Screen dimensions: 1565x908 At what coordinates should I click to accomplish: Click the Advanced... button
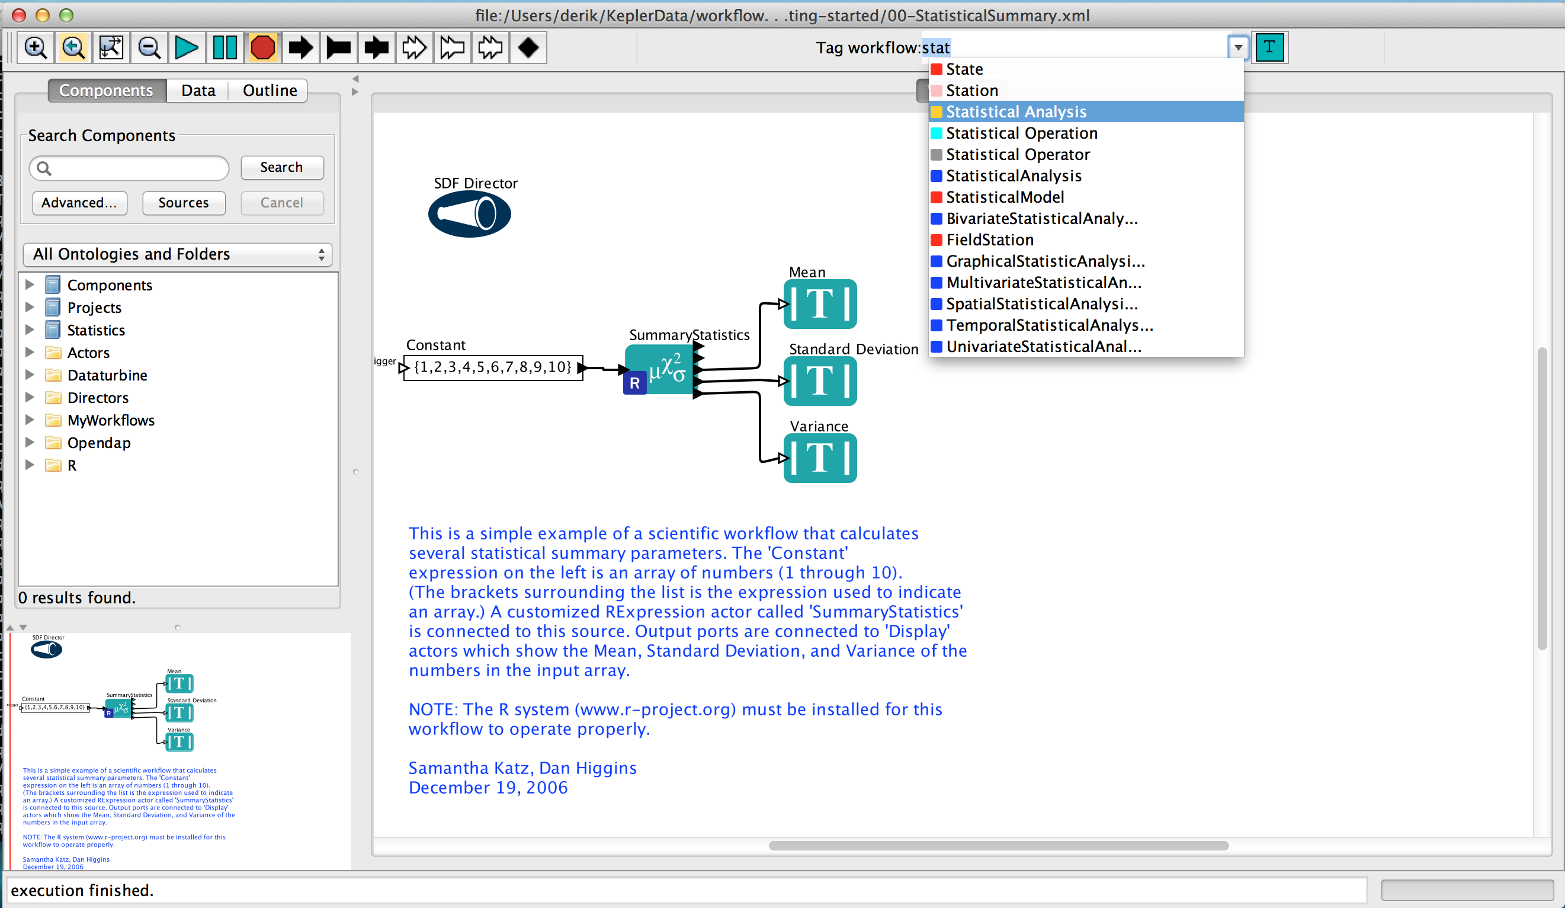click(79, 203)
